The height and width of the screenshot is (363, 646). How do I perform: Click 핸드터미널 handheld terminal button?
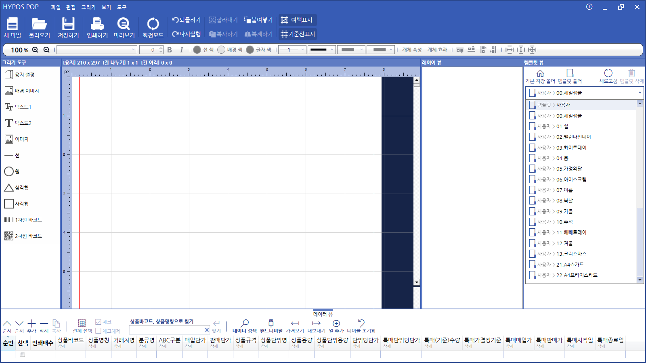point(271,326)
